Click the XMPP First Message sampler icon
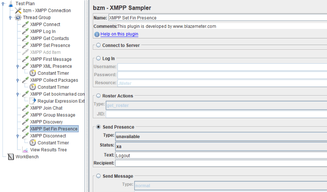 [x=25, y=59]
